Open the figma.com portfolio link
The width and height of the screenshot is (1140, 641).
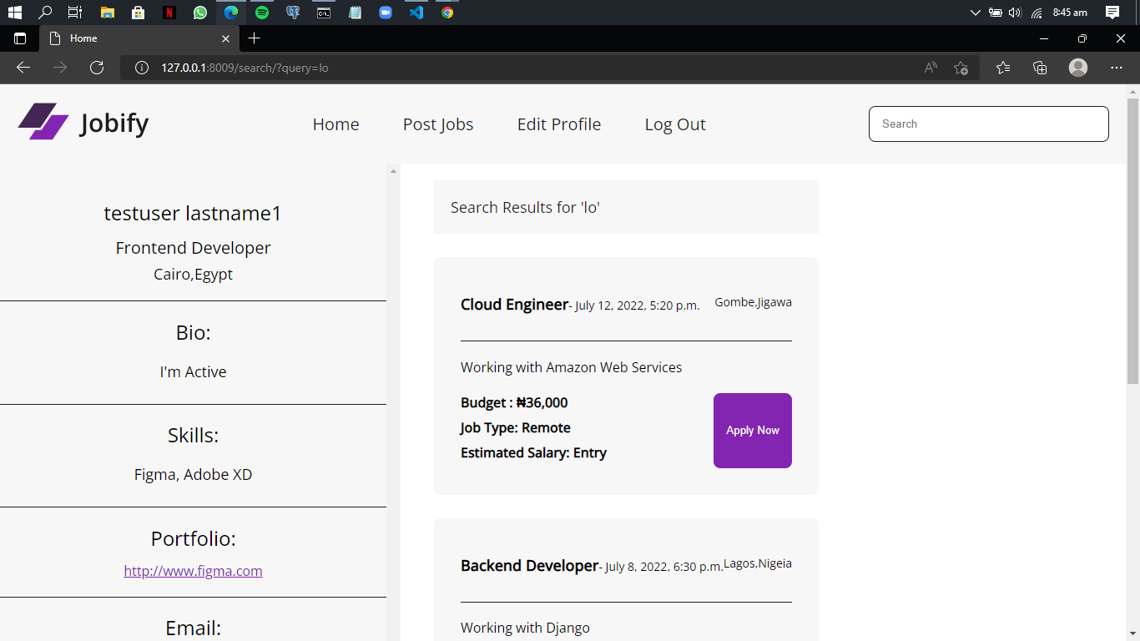(x=193, y=570)
